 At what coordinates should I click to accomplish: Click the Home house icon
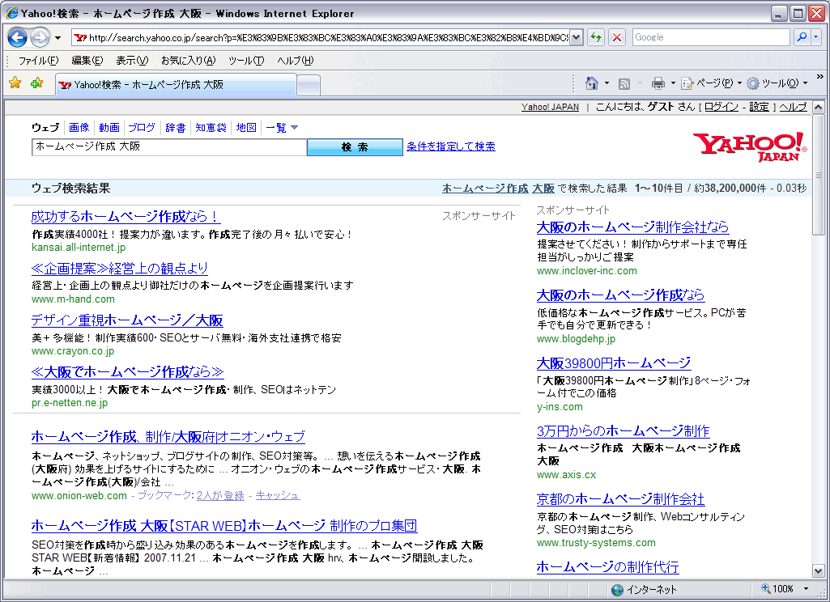click(x=592, y=83)
